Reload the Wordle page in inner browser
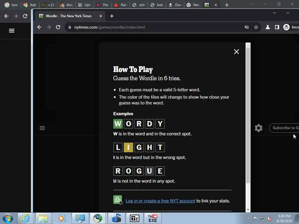 [58, 27]
